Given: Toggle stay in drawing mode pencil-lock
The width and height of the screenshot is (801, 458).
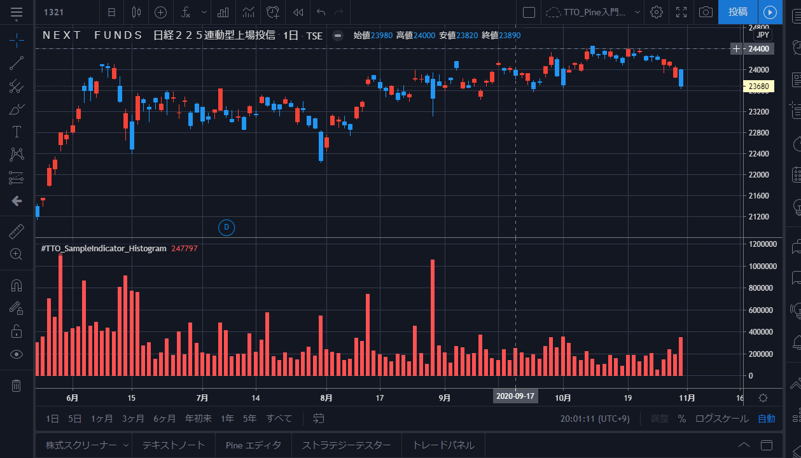Looking at the screenshot, I should coord(17,309).
